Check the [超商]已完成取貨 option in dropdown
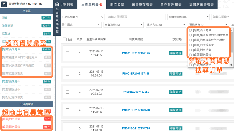The image size is (234, 131). tap(190, 45)
